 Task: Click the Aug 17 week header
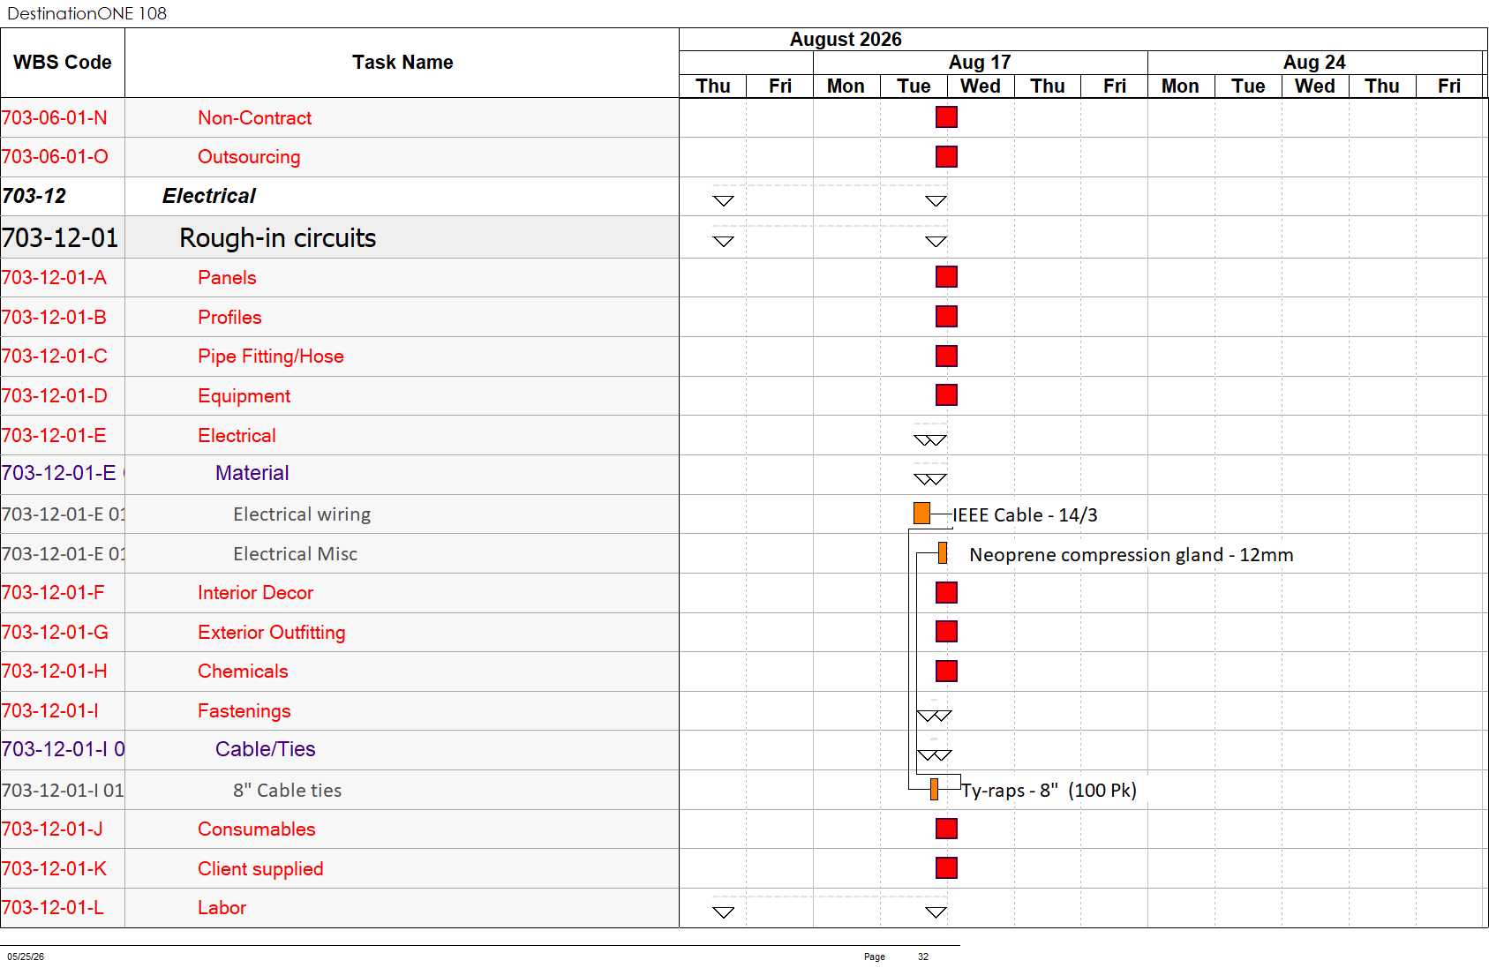point(980,63)
